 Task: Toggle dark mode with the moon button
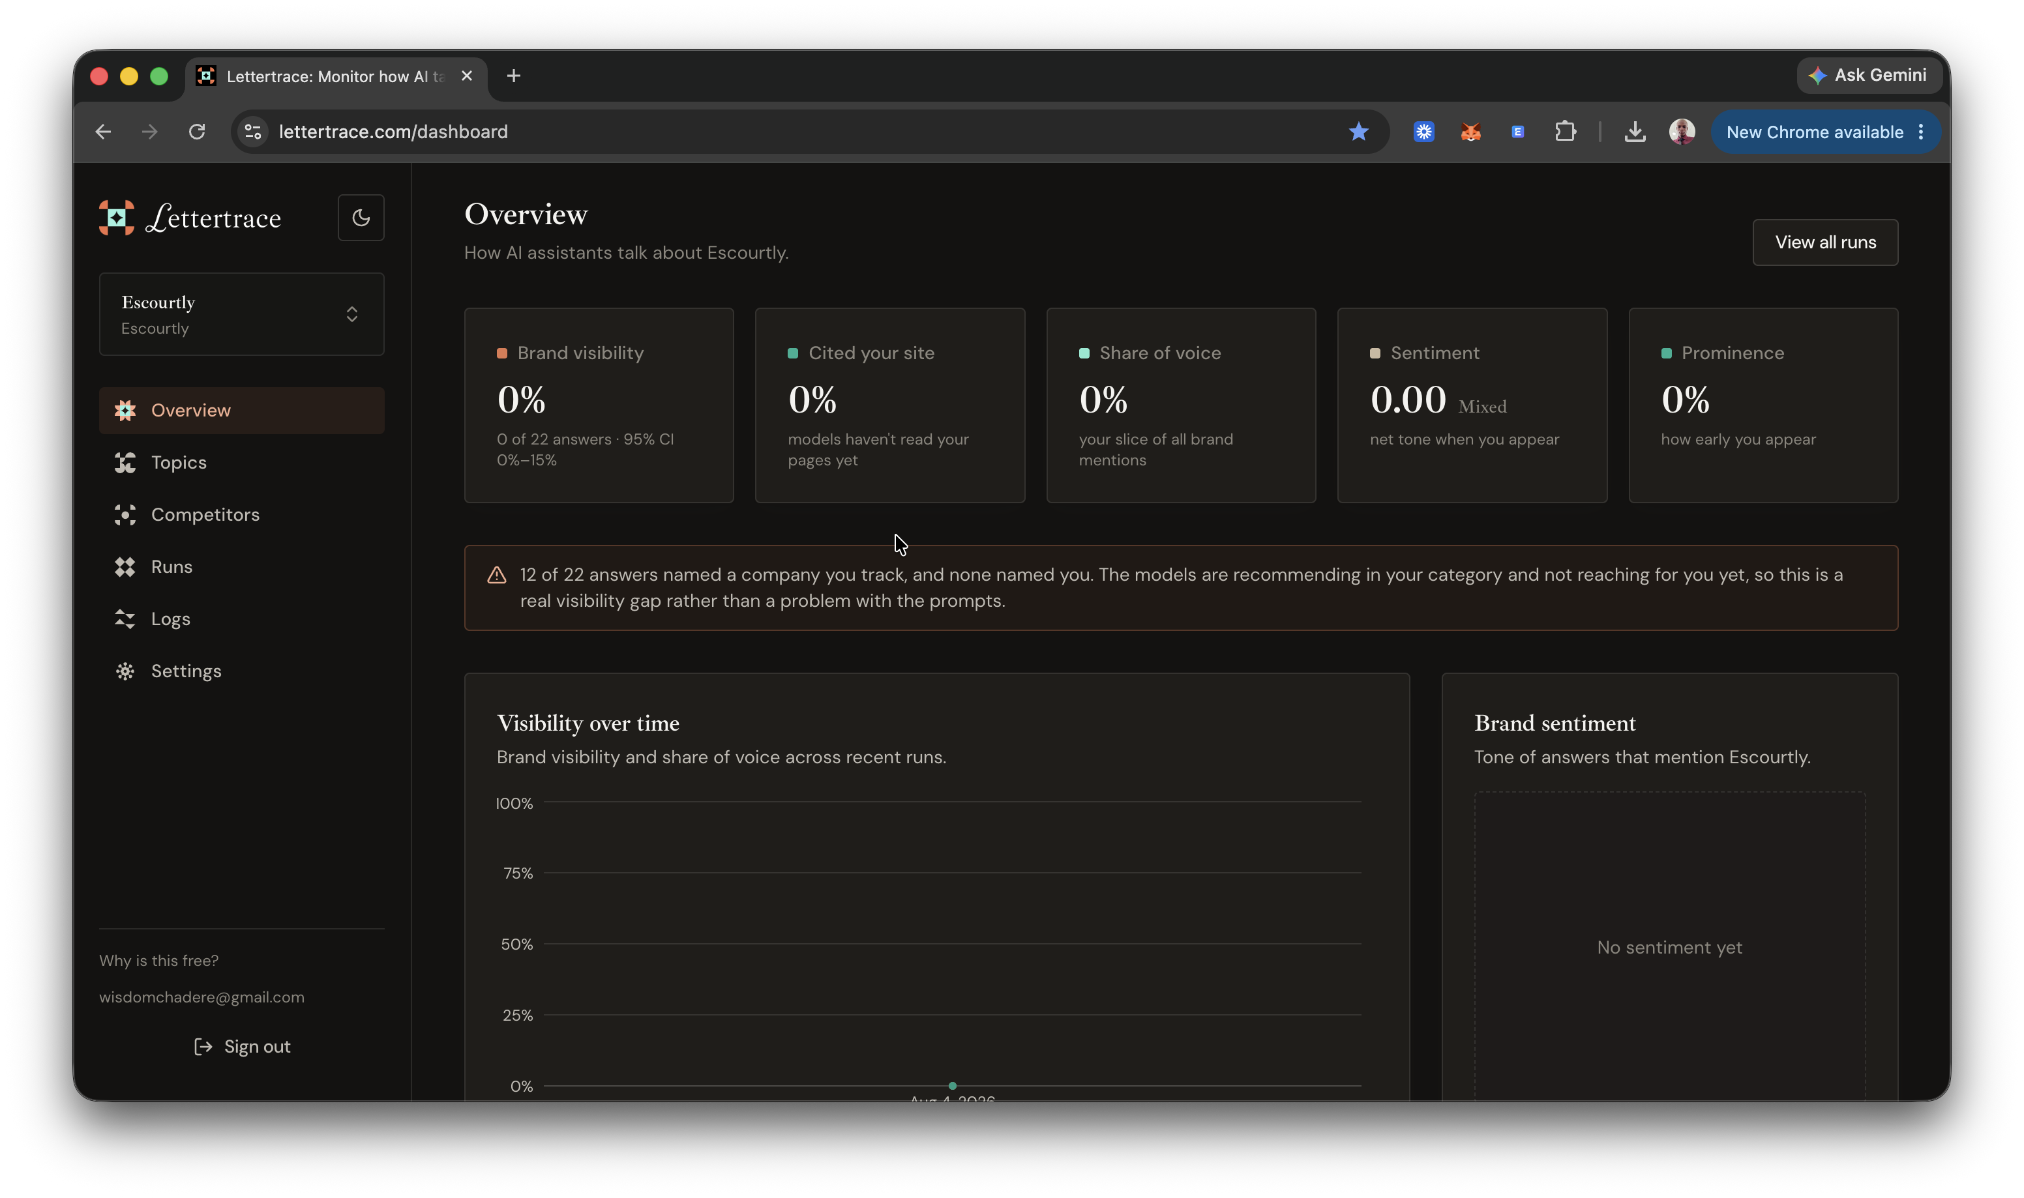point(361,217)
